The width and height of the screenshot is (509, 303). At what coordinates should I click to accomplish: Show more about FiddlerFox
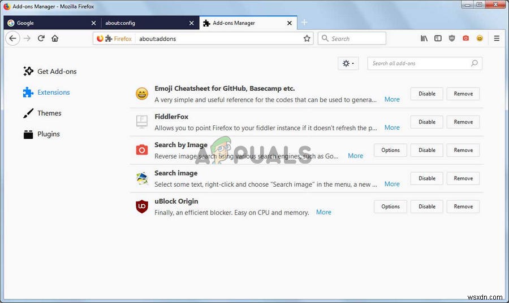[392, 128]
